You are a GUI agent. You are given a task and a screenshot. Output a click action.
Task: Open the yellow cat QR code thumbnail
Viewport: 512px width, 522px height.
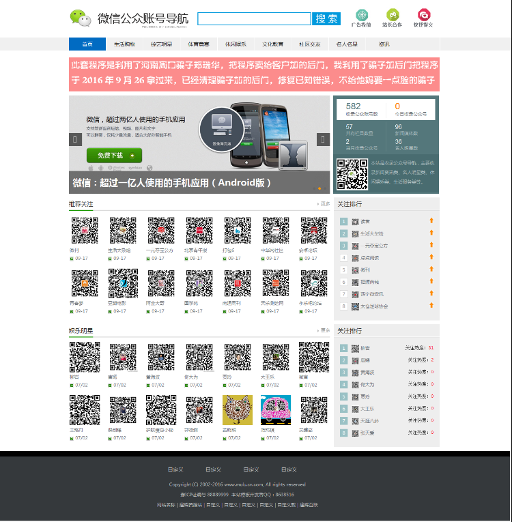(238, 410)
